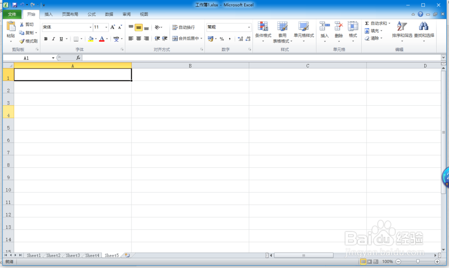Click the Copy icon

coord(22,33)
